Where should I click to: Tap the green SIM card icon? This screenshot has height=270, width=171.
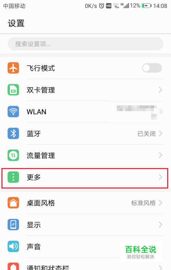tap(13, 90)
